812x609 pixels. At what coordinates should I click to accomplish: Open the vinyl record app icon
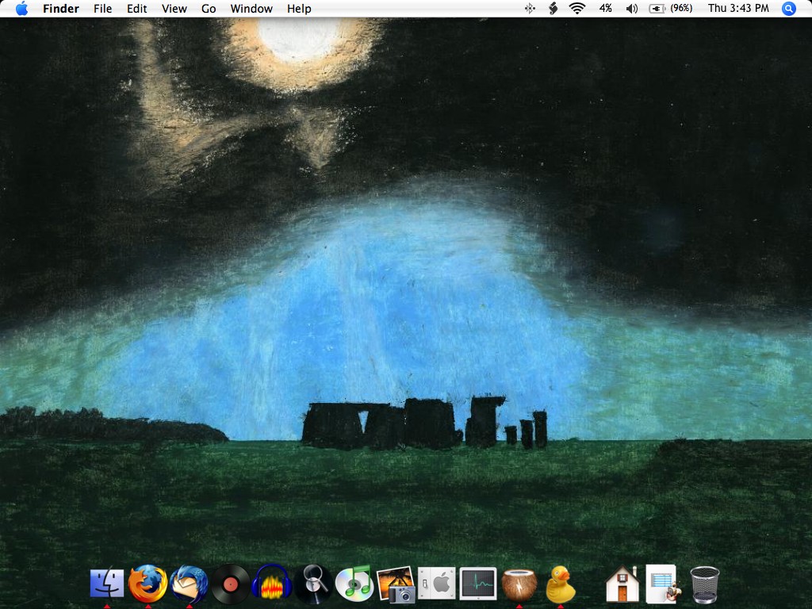[231, 584]
